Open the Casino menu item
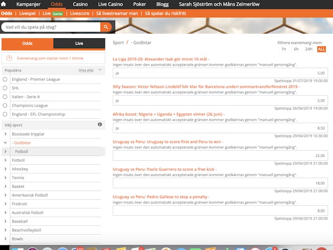This screenshot has height=250, width=333. coord(80,4)
